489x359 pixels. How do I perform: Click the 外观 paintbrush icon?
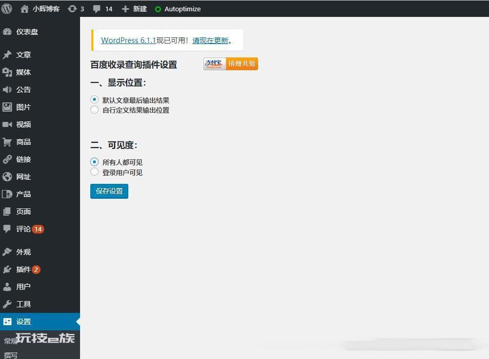click(x=7, y=252)
